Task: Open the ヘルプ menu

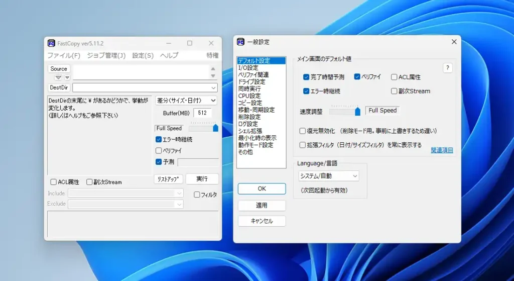Action: click(x=169, y=55)
